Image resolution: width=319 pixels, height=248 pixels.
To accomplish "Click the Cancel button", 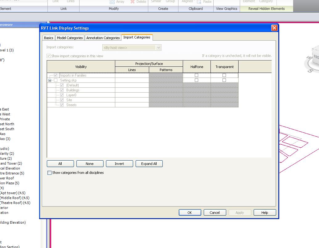I will (215, 212).
